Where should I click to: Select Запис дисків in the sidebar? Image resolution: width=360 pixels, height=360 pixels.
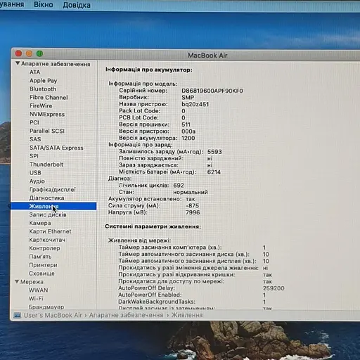48,214
